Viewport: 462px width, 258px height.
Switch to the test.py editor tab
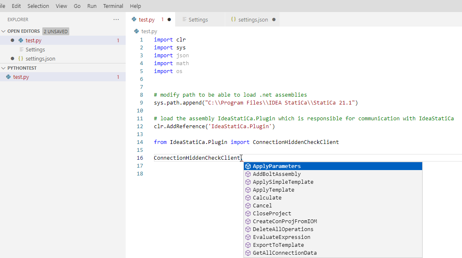click(151, 19)
